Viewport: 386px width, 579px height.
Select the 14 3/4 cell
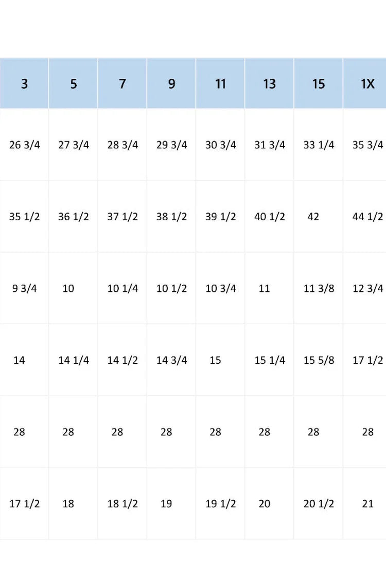[x=171, y=360]
